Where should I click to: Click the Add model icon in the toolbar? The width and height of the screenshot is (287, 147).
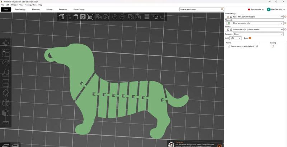[x=61, y=17]
